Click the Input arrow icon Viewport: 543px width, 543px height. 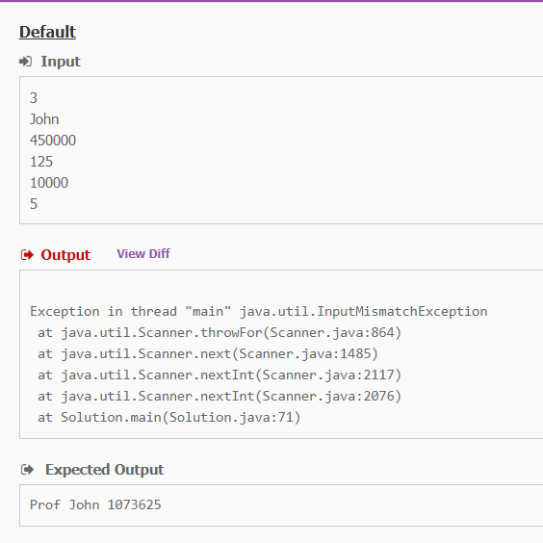pos(25,62)
